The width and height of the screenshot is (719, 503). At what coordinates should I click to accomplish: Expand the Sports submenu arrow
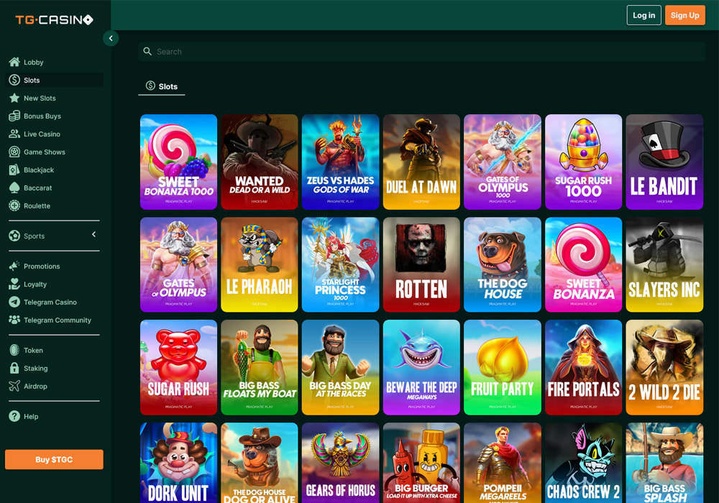(94, 234)
